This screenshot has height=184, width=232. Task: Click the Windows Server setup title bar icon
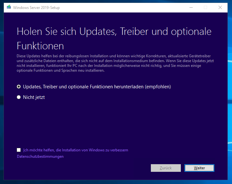tap(9, 7)
